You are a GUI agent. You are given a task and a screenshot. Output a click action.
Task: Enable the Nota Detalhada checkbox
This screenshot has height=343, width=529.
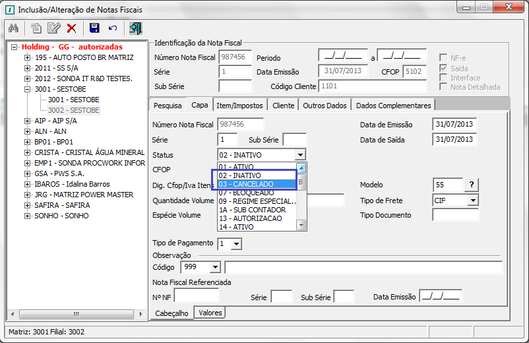(x=443, y=87)
